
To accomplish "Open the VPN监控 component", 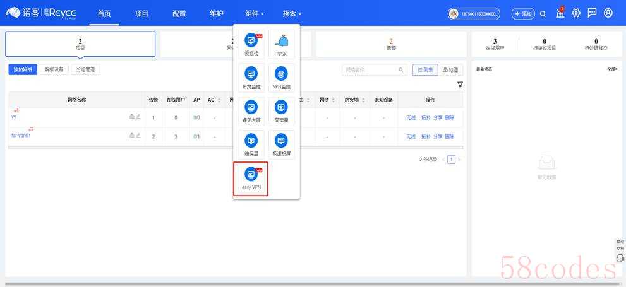I will coord(282,78).
